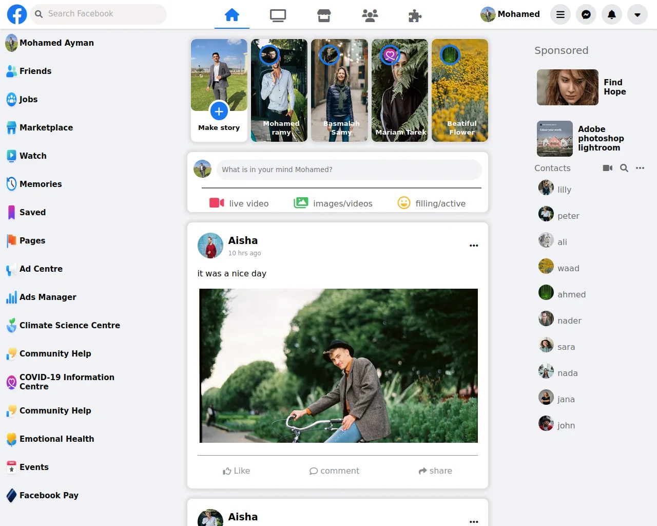Open the Marketplace storefront tab in top navigation

(x=324, y=16)
